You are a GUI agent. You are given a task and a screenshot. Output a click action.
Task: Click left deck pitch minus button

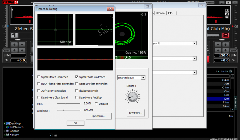(22, 45)
